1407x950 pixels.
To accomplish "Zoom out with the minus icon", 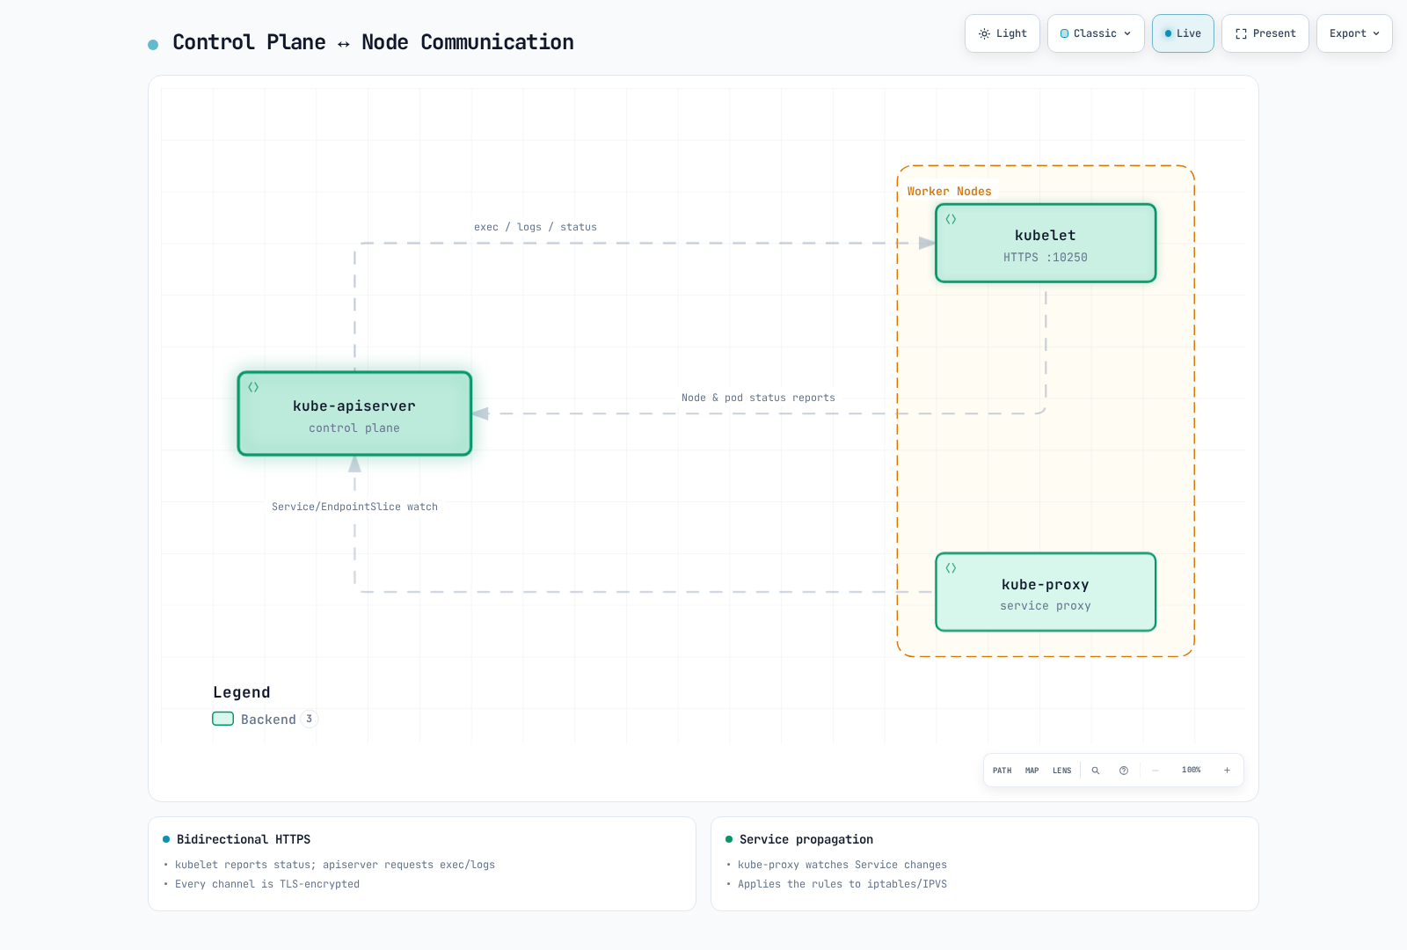I will click(1155, 771).
